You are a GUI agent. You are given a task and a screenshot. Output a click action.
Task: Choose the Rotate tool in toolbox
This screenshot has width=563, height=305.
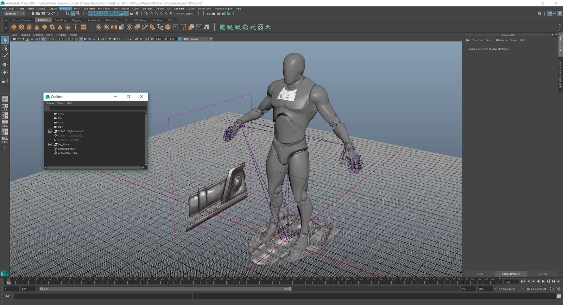[5, 72]
